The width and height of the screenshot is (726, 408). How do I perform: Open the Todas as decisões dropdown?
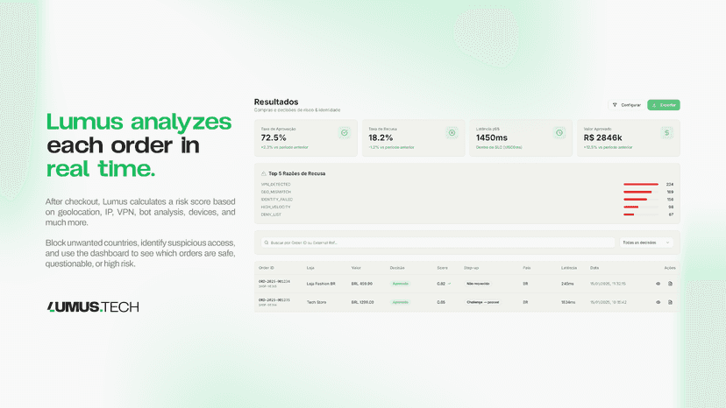[646, 243]
